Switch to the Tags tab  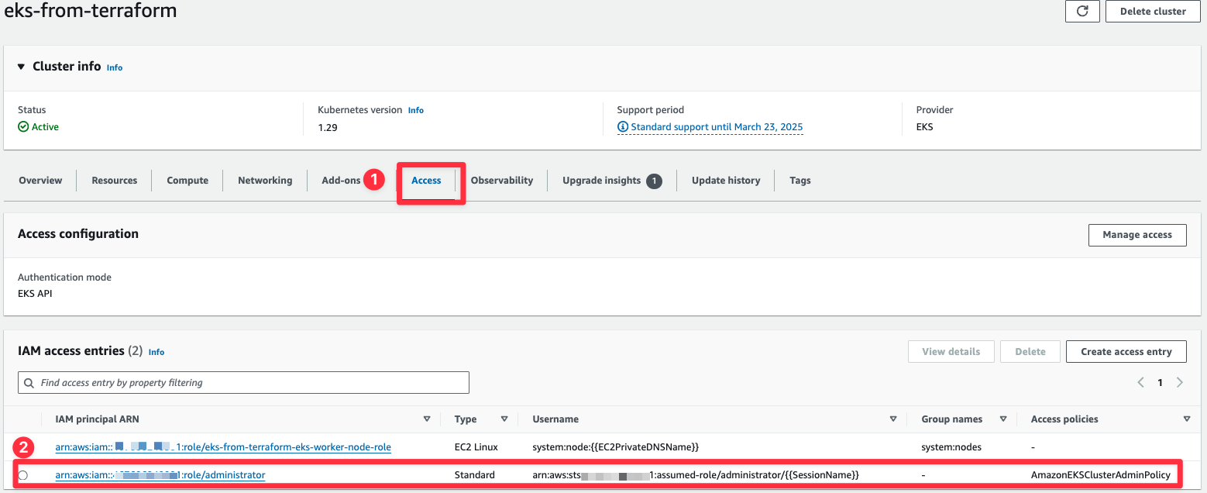[800, 181]
